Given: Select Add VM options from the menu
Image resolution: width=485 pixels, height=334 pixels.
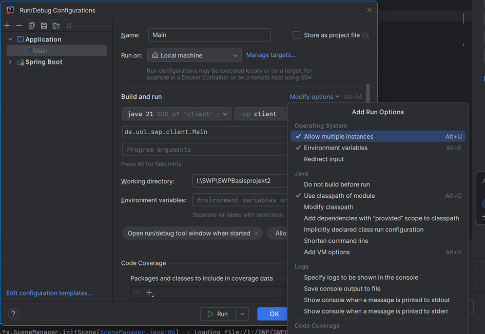Looking at the screenshot, I should point(327,252).
